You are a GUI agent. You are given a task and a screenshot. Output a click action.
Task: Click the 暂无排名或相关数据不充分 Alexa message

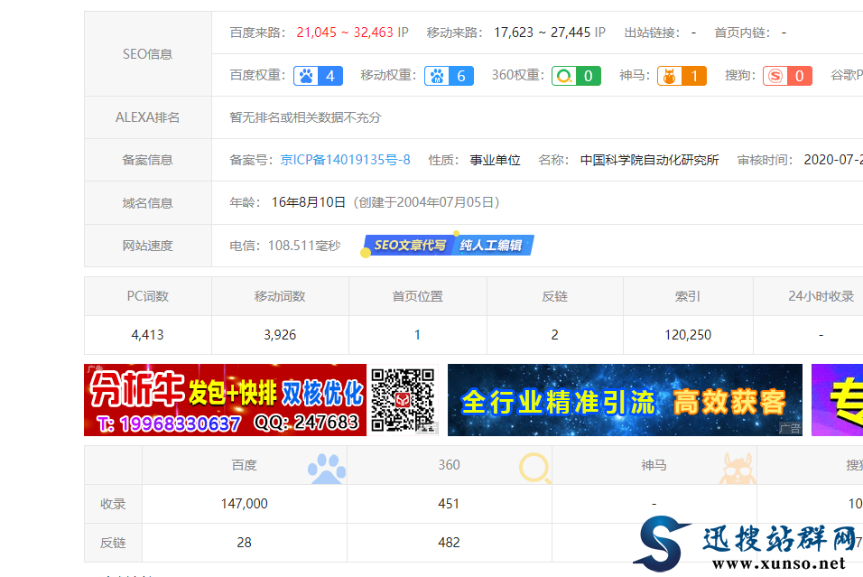pyautogui.click(x=305, y=117)
